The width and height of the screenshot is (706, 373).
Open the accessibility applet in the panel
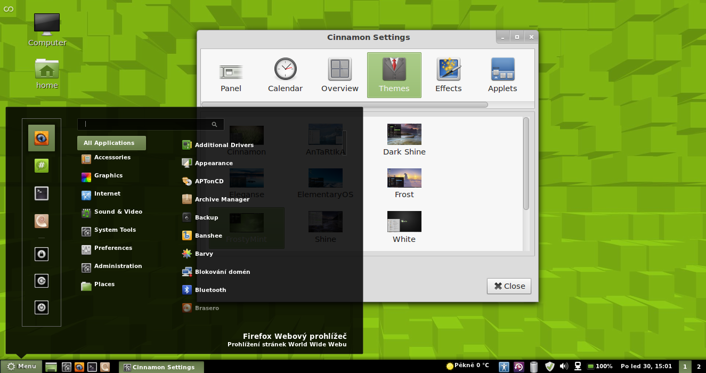point(504,367)
